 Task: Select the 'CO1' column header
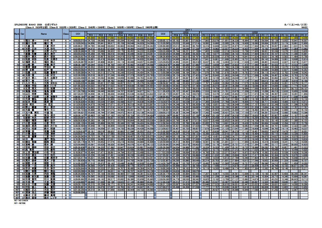[x=78, y=34]
